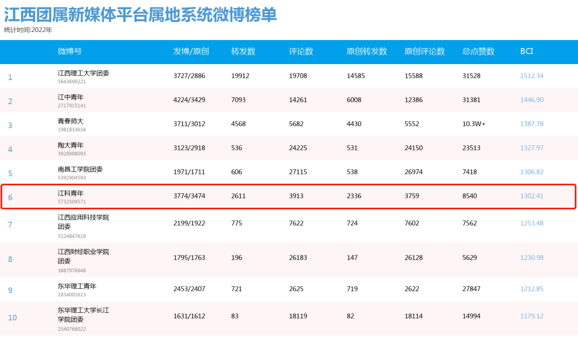Click the 发博/原创 column header
The width and height of the screenshot is (578, 338).
(x=191, y=51)
